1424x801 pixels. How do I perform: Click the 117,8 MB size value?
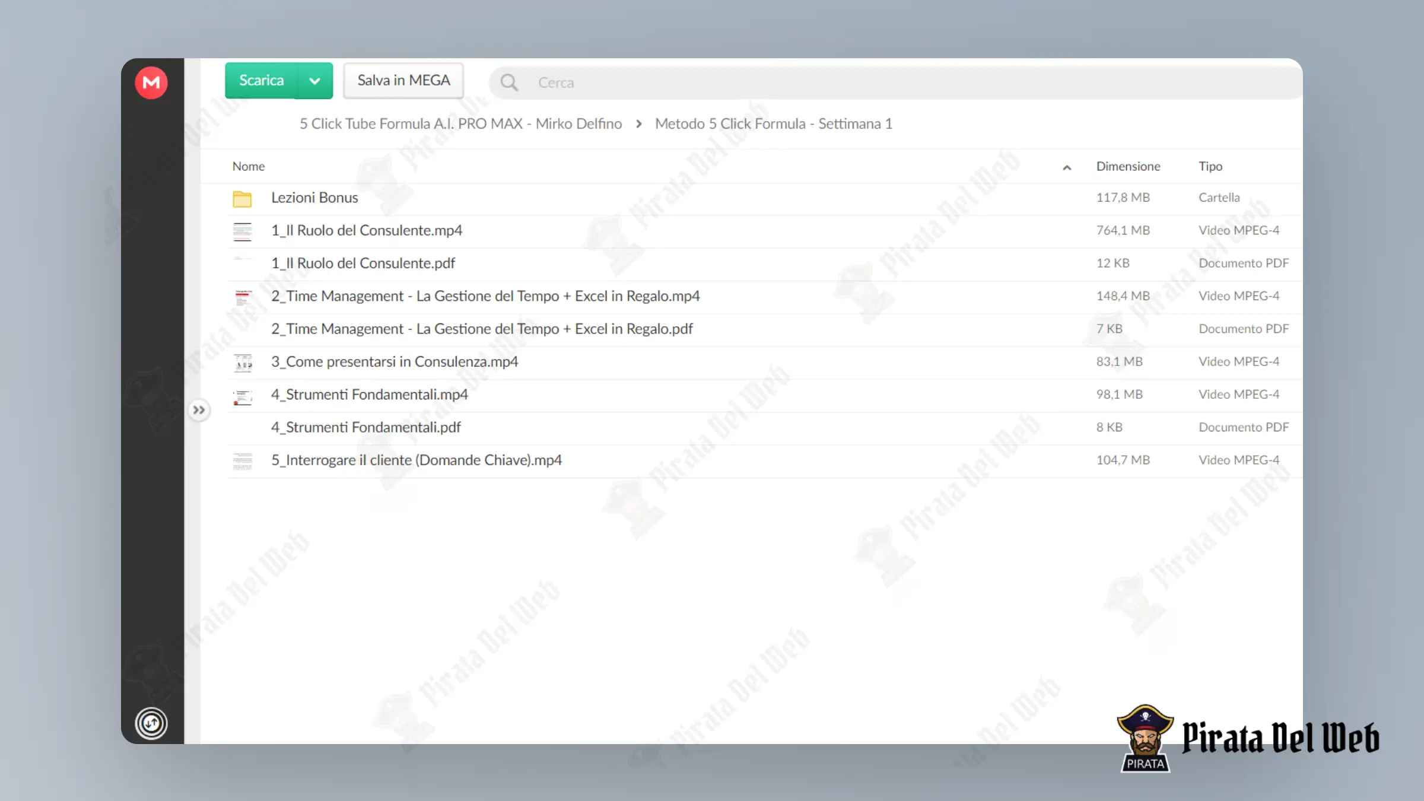[1123, 198]
